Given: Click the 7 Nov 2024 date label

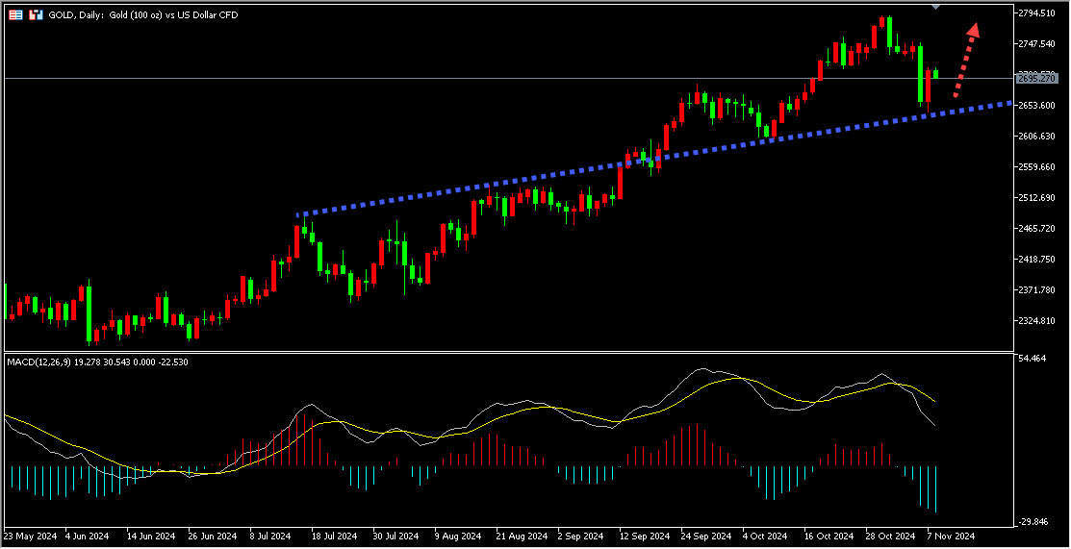Looking at the screenshot, I should point(951,536).
